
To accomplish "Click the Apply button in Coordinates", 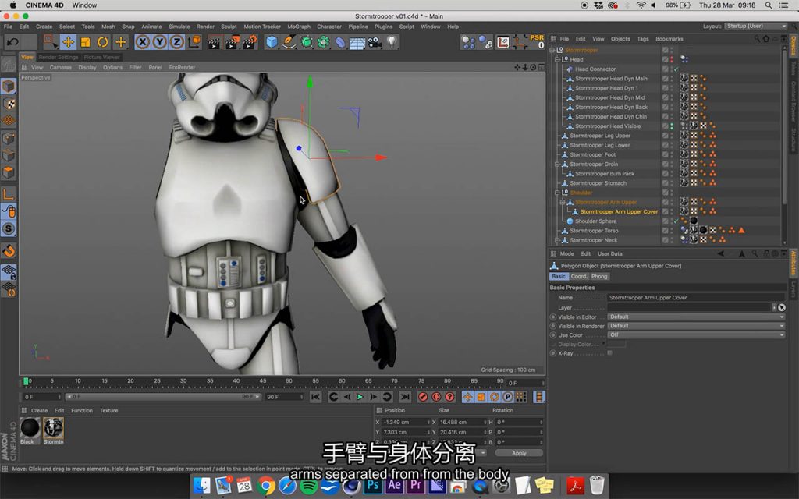I will (519, 453).
